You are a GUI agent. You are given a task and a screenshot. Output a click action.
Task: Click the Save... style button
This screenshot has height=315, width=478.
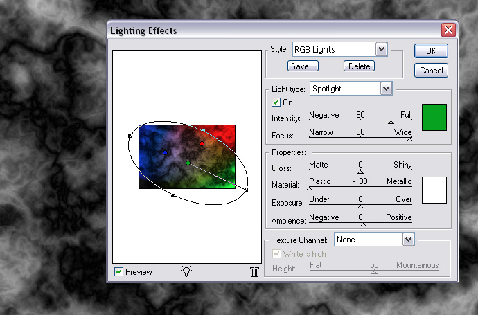tap(303, 66)
